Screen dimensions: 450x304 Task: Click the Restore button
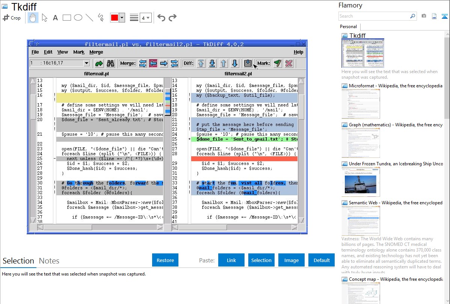(165, 260)
